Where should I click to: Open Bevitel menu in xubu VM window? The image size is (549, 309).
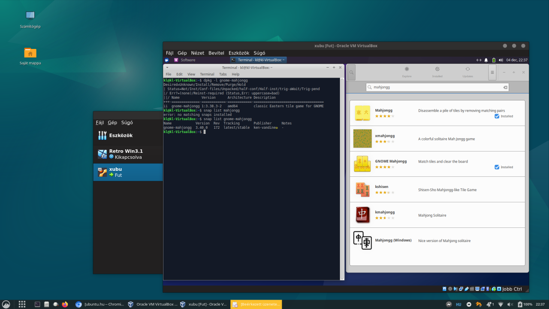tap(216, 53)
